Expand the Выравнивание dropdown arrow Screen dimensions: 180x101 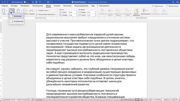coord(148,11)
